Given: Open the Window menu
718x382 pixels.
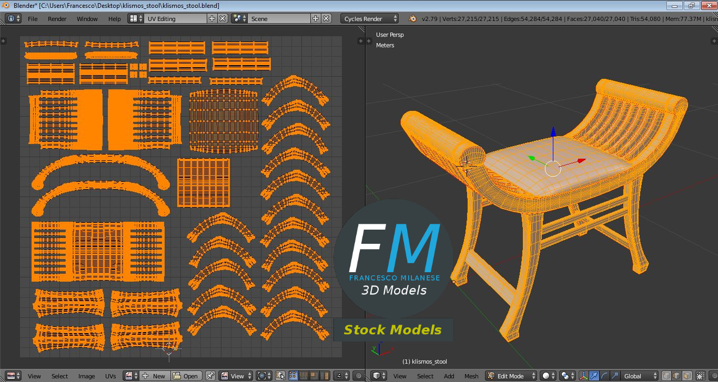Looking at the screenshot, I should pyautogui.click(x=87, y=18).
